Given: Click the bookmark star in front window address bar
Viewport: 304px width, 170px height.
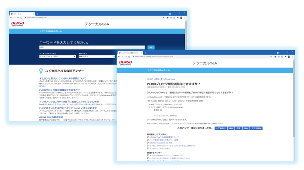Looking at the screenshot, I should pos(271,57).
